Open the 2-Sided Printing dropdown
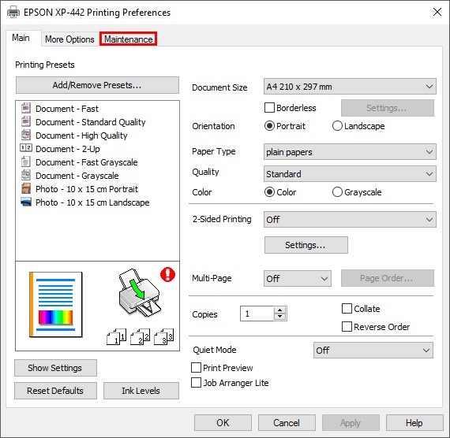This screenshot has height=438, width=450. (x=350, y=220)
